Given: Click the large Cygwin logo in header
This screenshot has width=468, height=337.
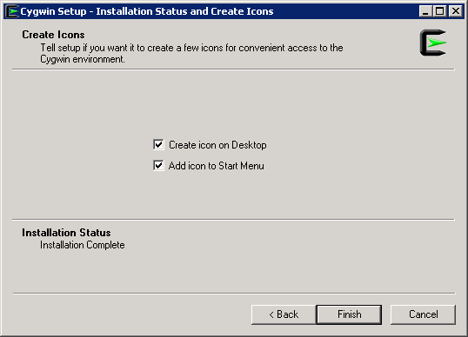Looking at the screenshot, I should 433,43.
